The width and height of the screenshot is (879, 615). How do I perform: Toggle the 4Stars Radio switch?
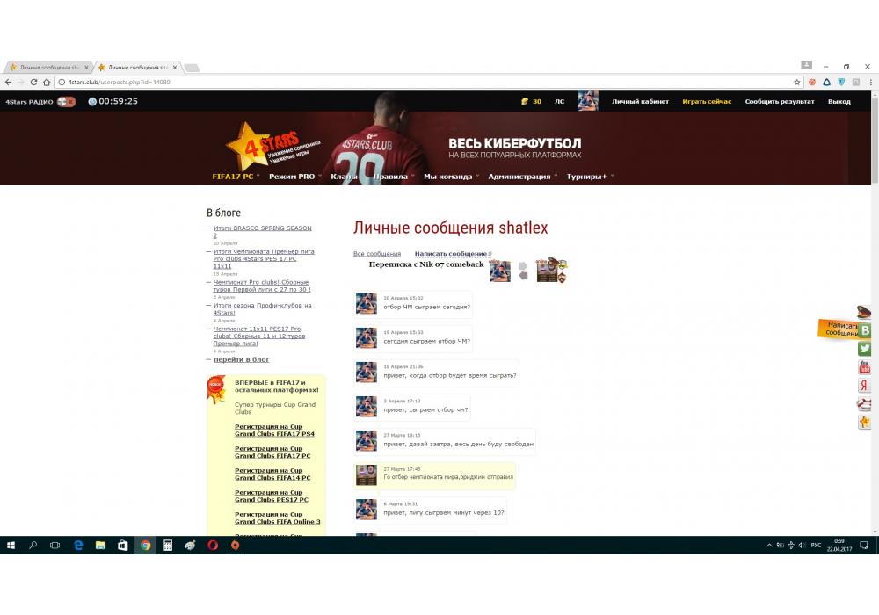coord(66,101)
